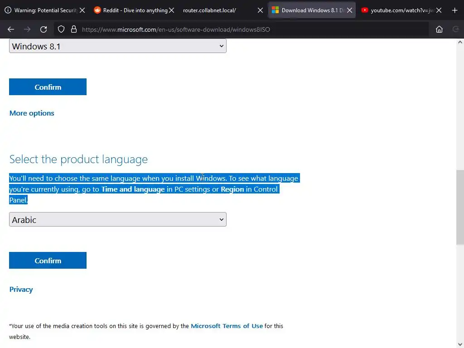The image size is (464, 348).
Task: Click the bold Region text in paragraph
Action: point(232,189)
